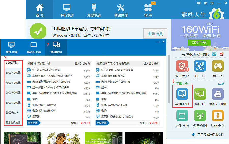Open the 玩一下 gamepad icon
This screenshot has width=229, height=144.
(218, 66)
